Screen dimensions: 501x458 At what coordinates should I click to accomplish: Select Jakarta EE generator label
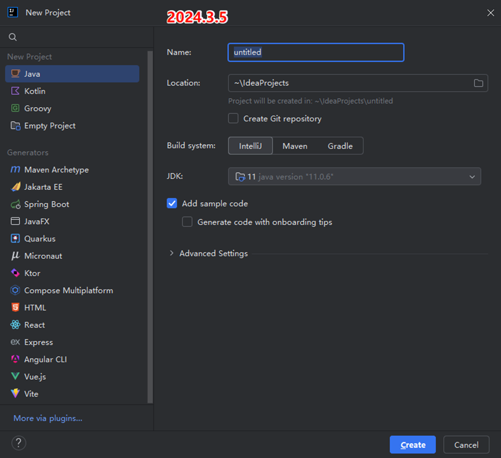pos(43,187)
